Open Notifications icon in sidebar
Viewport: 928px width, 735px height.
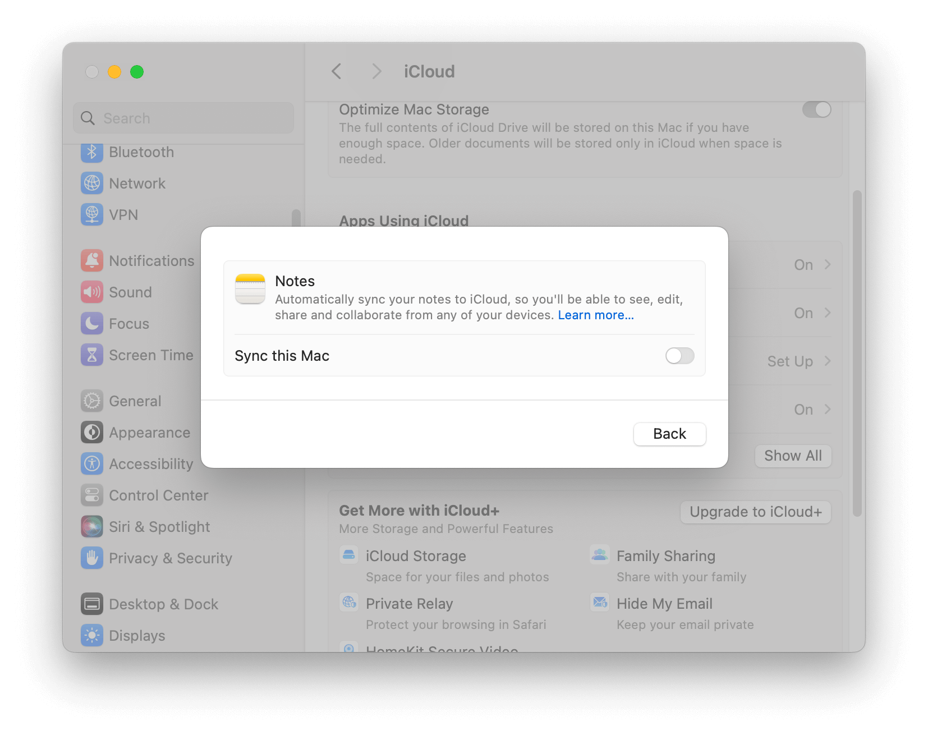tap(92, 261)
